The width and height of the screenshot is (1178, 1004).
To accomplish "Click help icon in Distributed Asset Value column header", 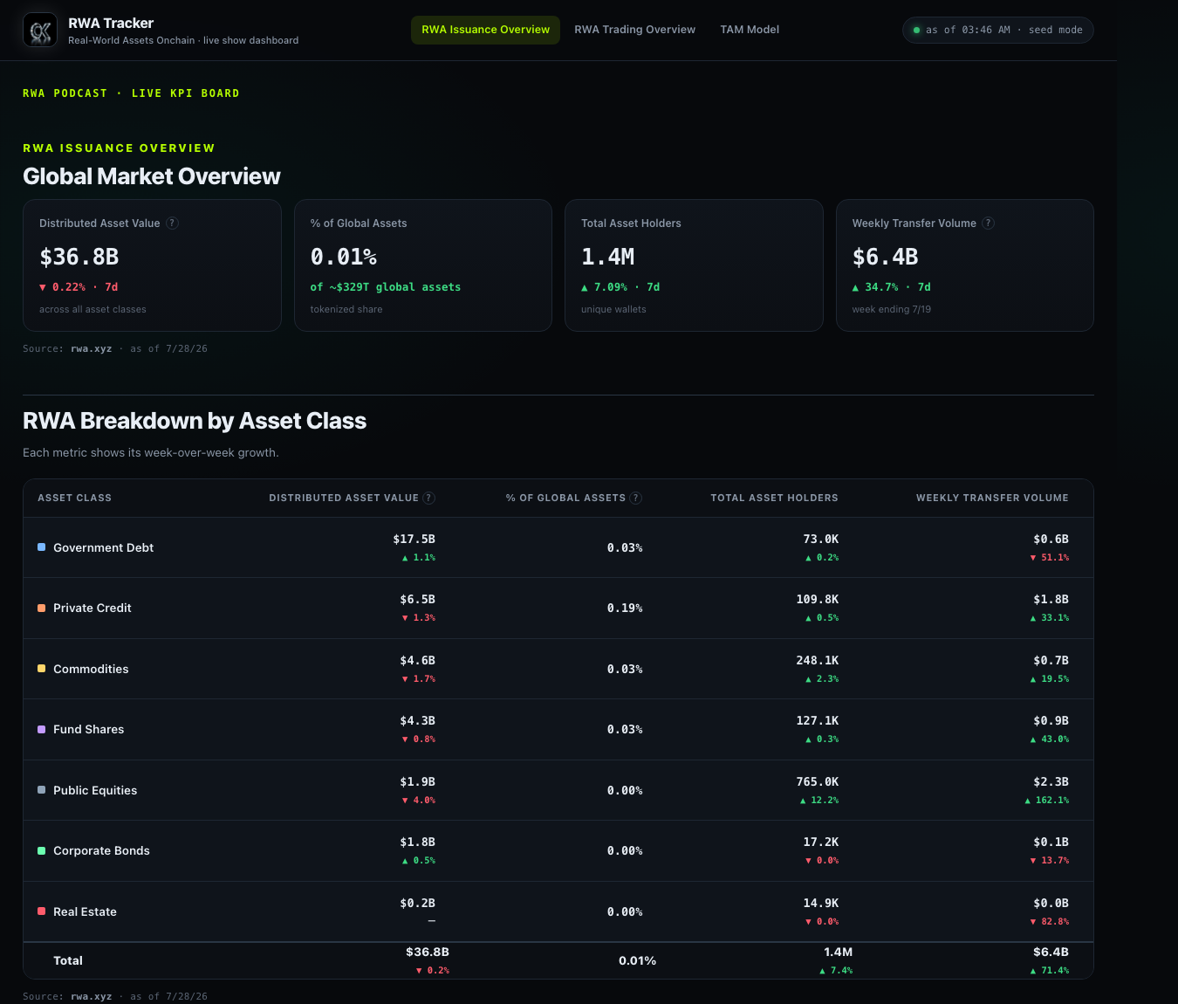I will 429,498.
